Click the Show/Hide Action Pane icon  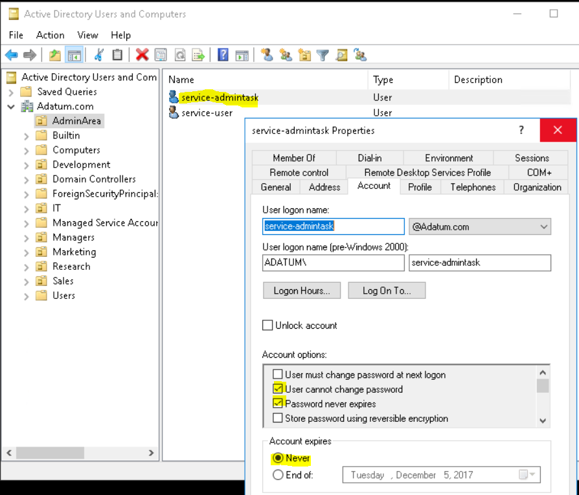(x=242, y=56)
